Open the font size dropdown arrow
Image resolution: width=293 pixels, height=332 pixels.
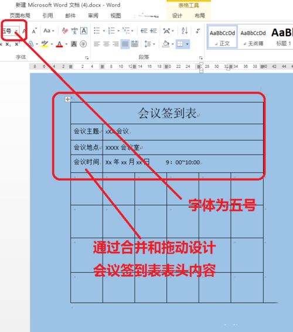[x=16, y=32]
